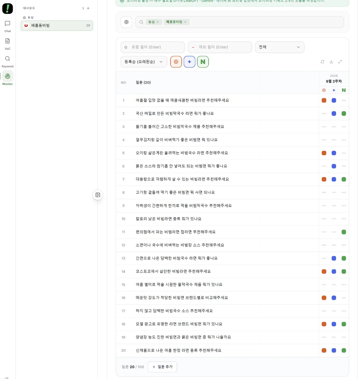The width and height of the screenshot is (362, 379).
Task: Click the green exclamation app logo
Action: click(7, 8)
